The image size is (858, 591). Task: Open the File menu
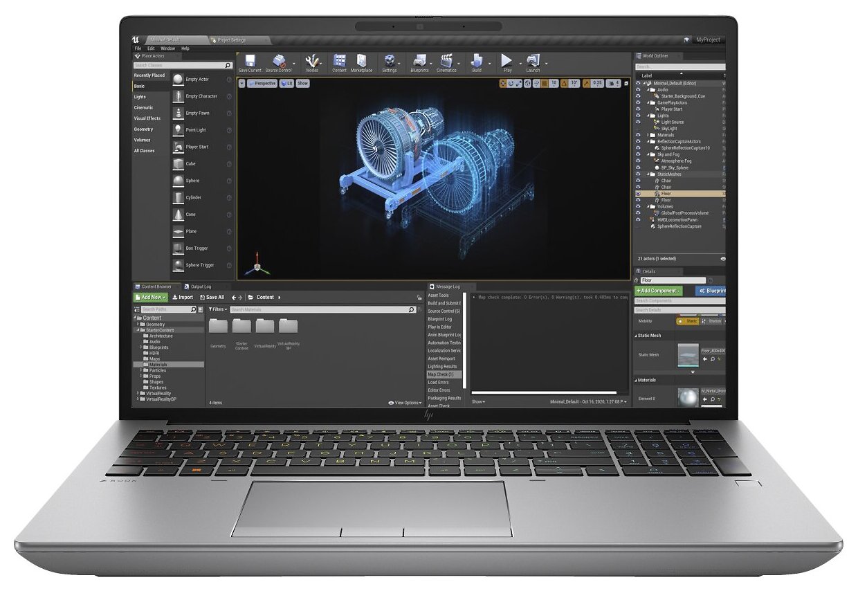138,48
